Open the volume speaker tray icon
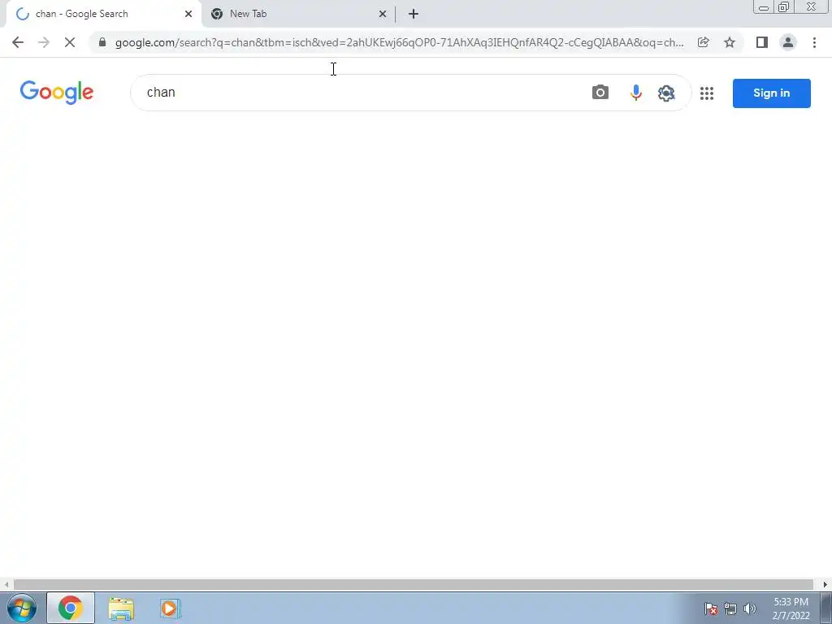 click(x=749, y=609)
